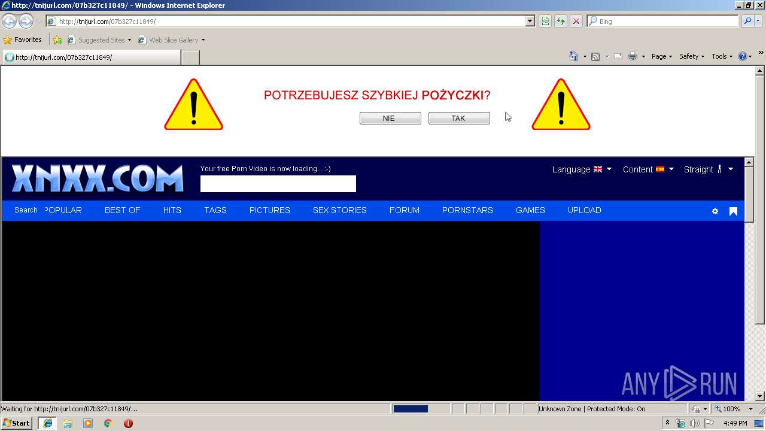766x431 pixels.
Task: Open the media player taskbar icon
Action: click(88, 423)
